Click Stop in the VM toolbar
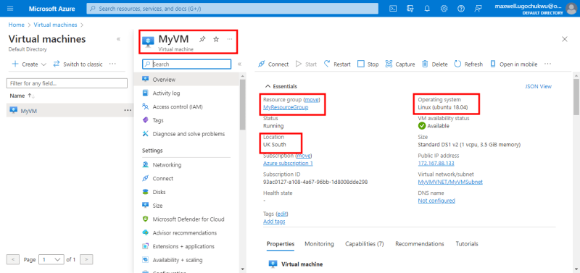 (368, 64)
